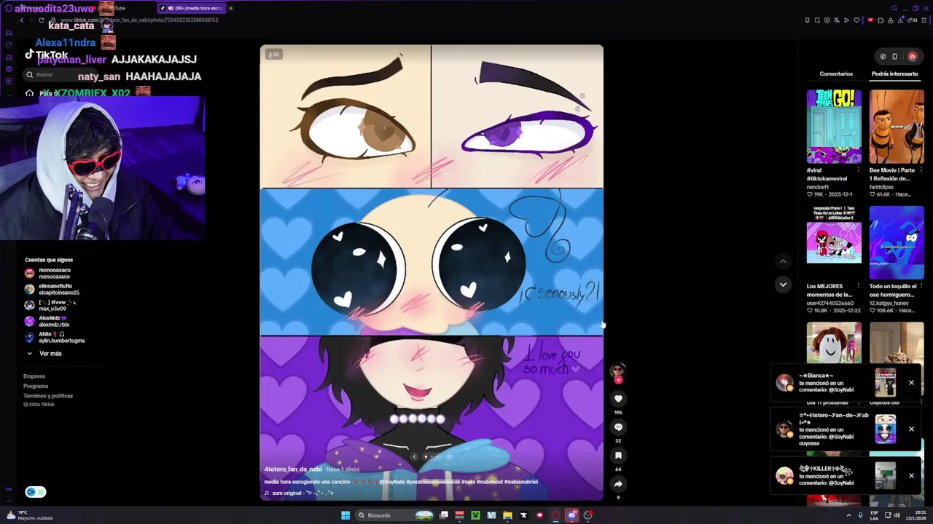Go to the previous post with the up arrow
933x524 pixels.
[x=783, y=261]
